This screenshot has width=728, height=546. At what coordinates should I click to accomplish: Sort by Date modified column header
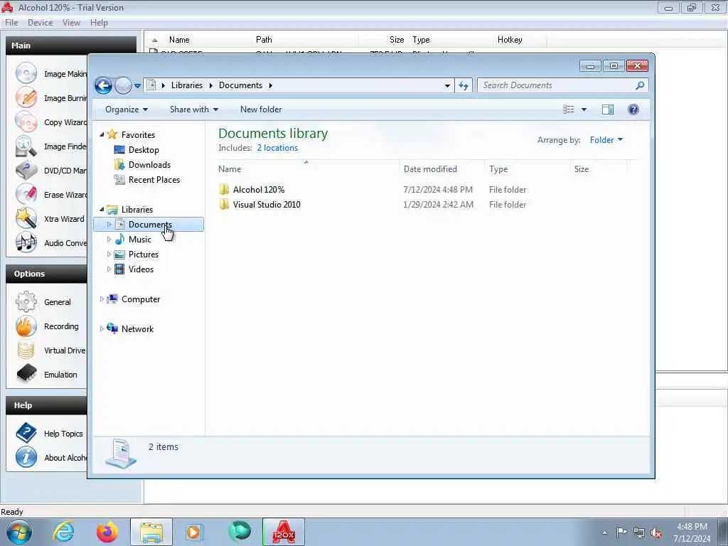coord(441,169)
